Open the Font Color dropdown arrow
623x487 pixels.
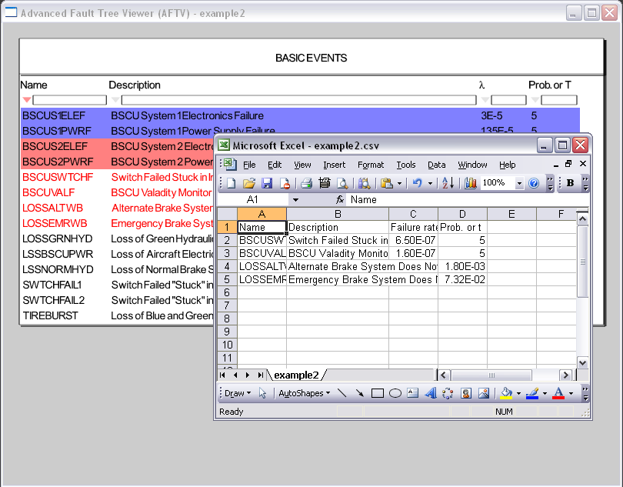tap(571, 394)
